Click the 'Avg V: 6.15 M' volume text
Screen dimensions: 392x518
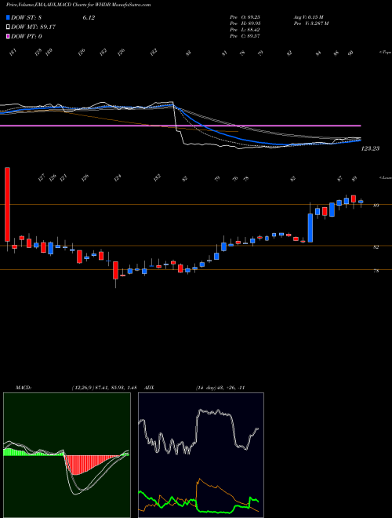(x=308, y=17)
